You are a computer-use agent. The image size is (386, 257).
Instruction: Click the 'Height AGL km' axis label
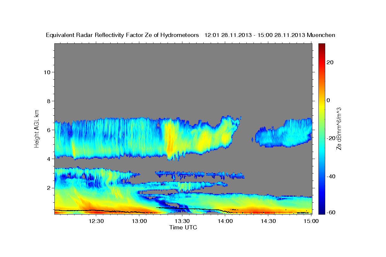tap(37, 128)
